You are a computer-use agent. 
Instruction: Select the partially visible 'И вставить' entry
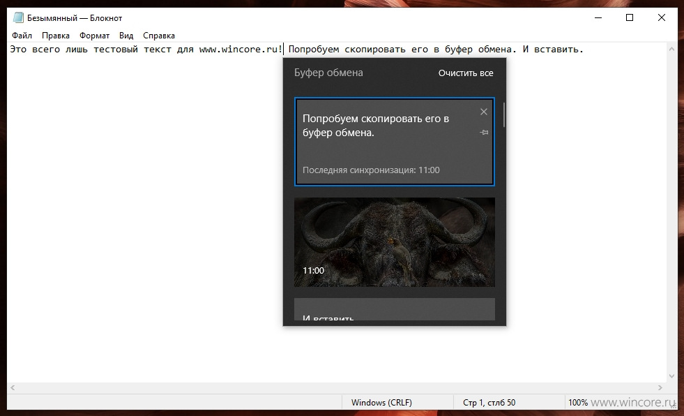click(x=395, y=309)
